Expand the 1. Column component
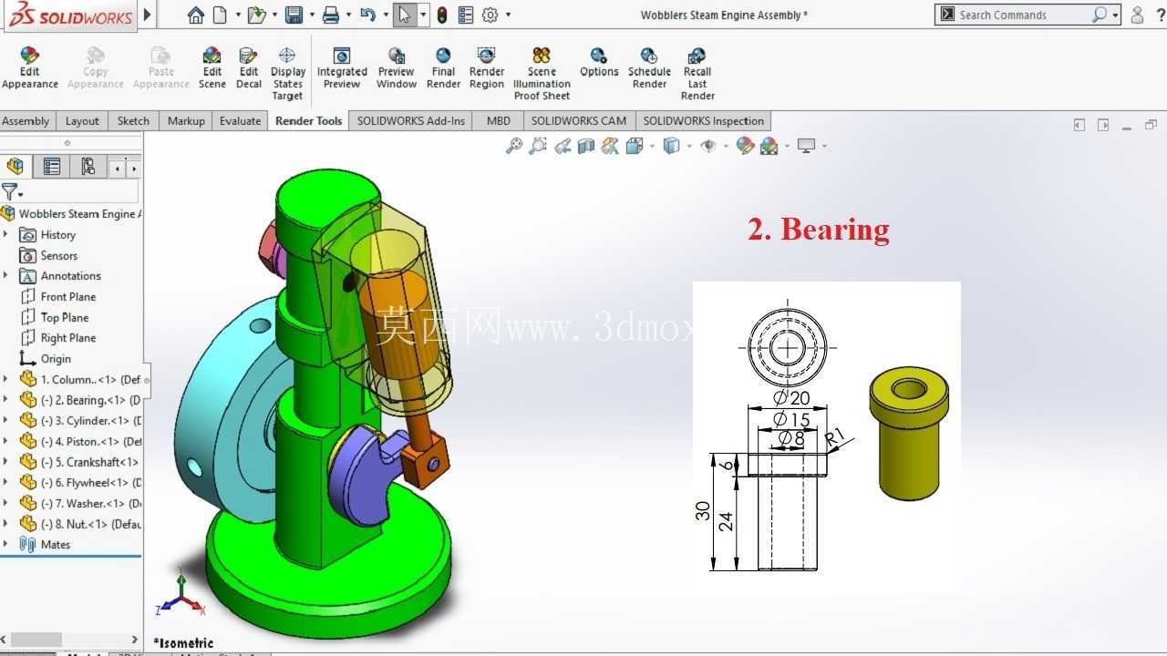Screen dimensions: 1167x656 pos(5,379)
